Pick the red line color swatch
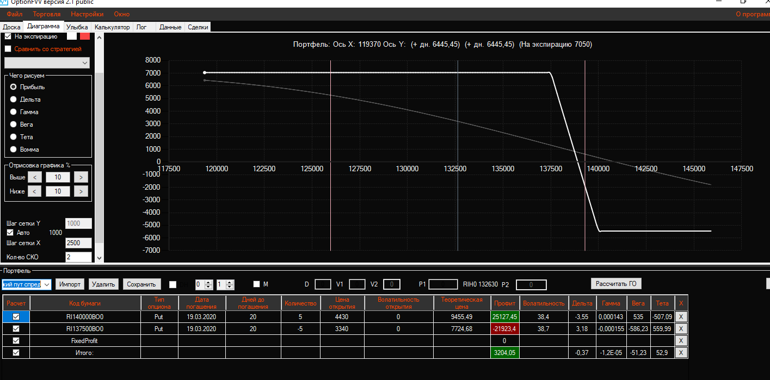Screen dimensions: 770x380 pyautogui.click(x=85, y=36)
